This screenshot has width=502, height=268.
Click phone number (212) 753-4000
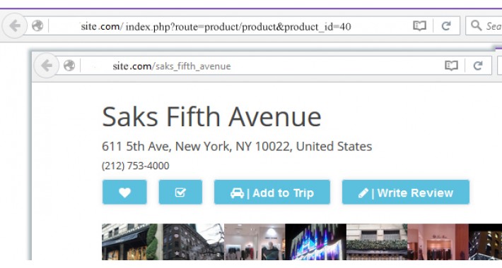[x=136, y=166]
